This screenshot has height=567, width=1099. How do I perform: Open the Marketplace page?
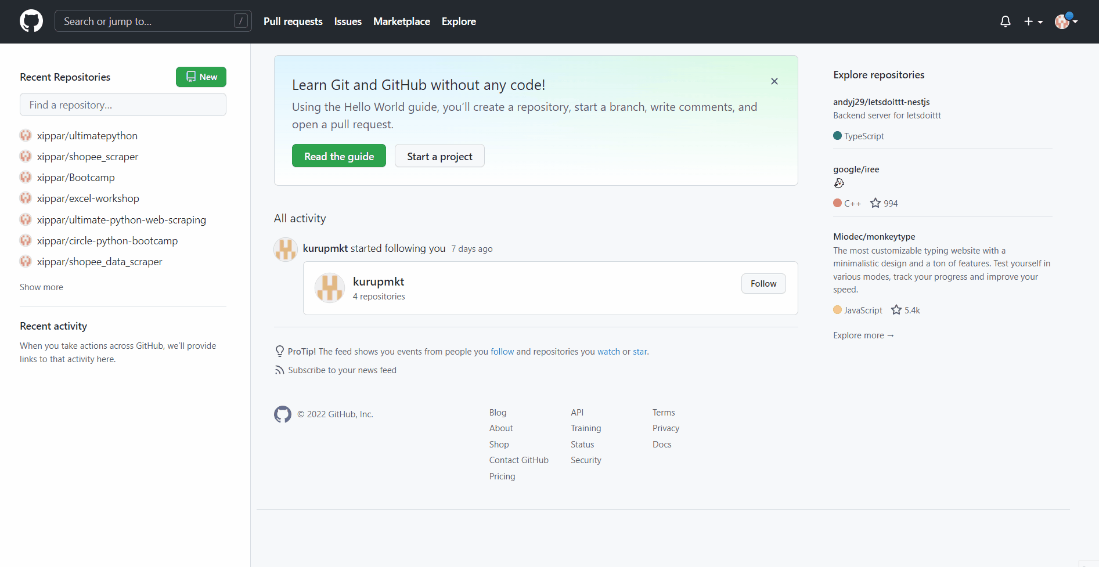(x=401, y=21)
